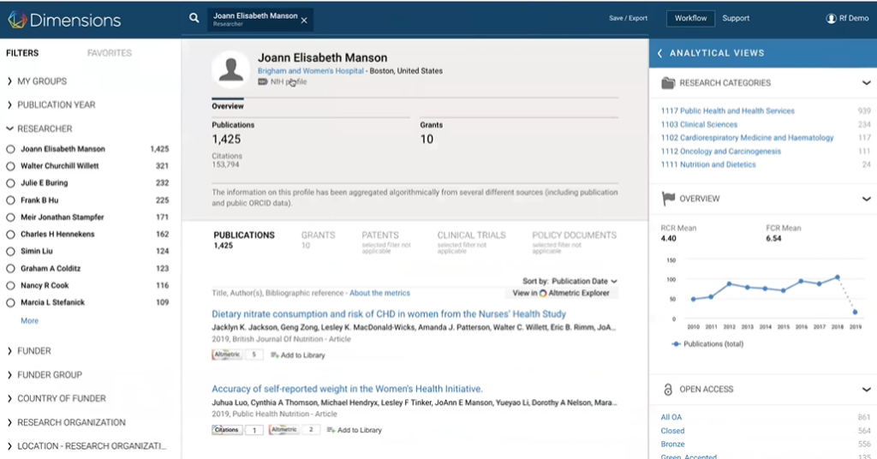Click the Altmetric Explorer donut icon
877x459 pixels.
pos(542,294)
